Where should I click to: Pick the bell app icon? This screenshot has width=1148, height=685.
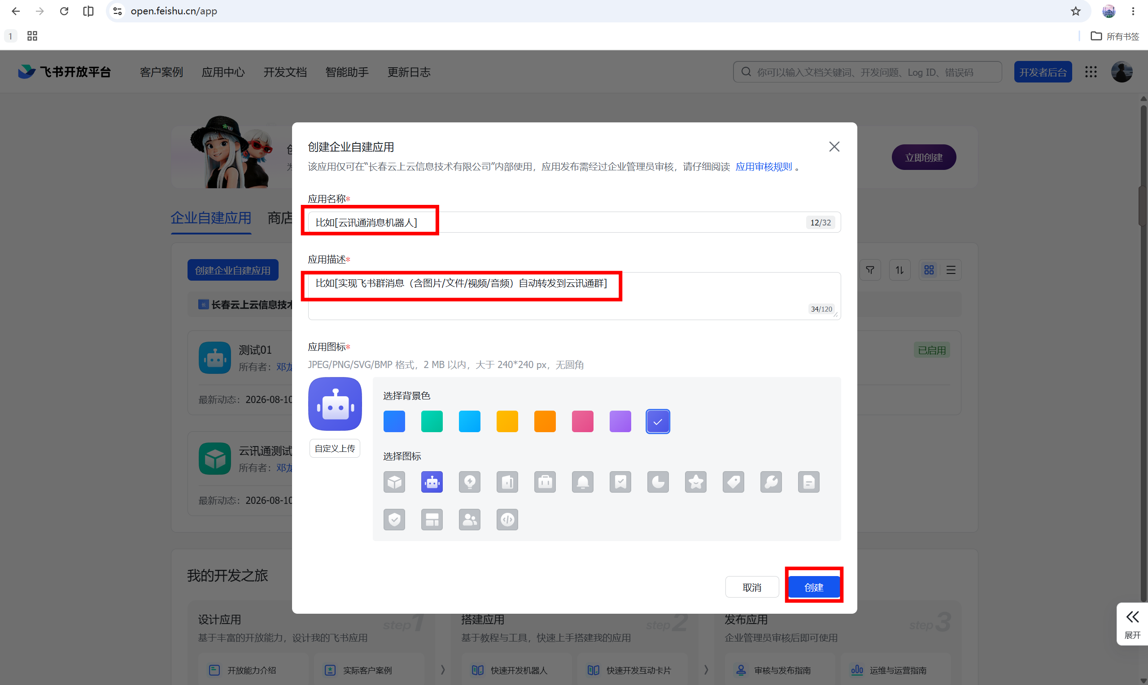tap(583, 482)
